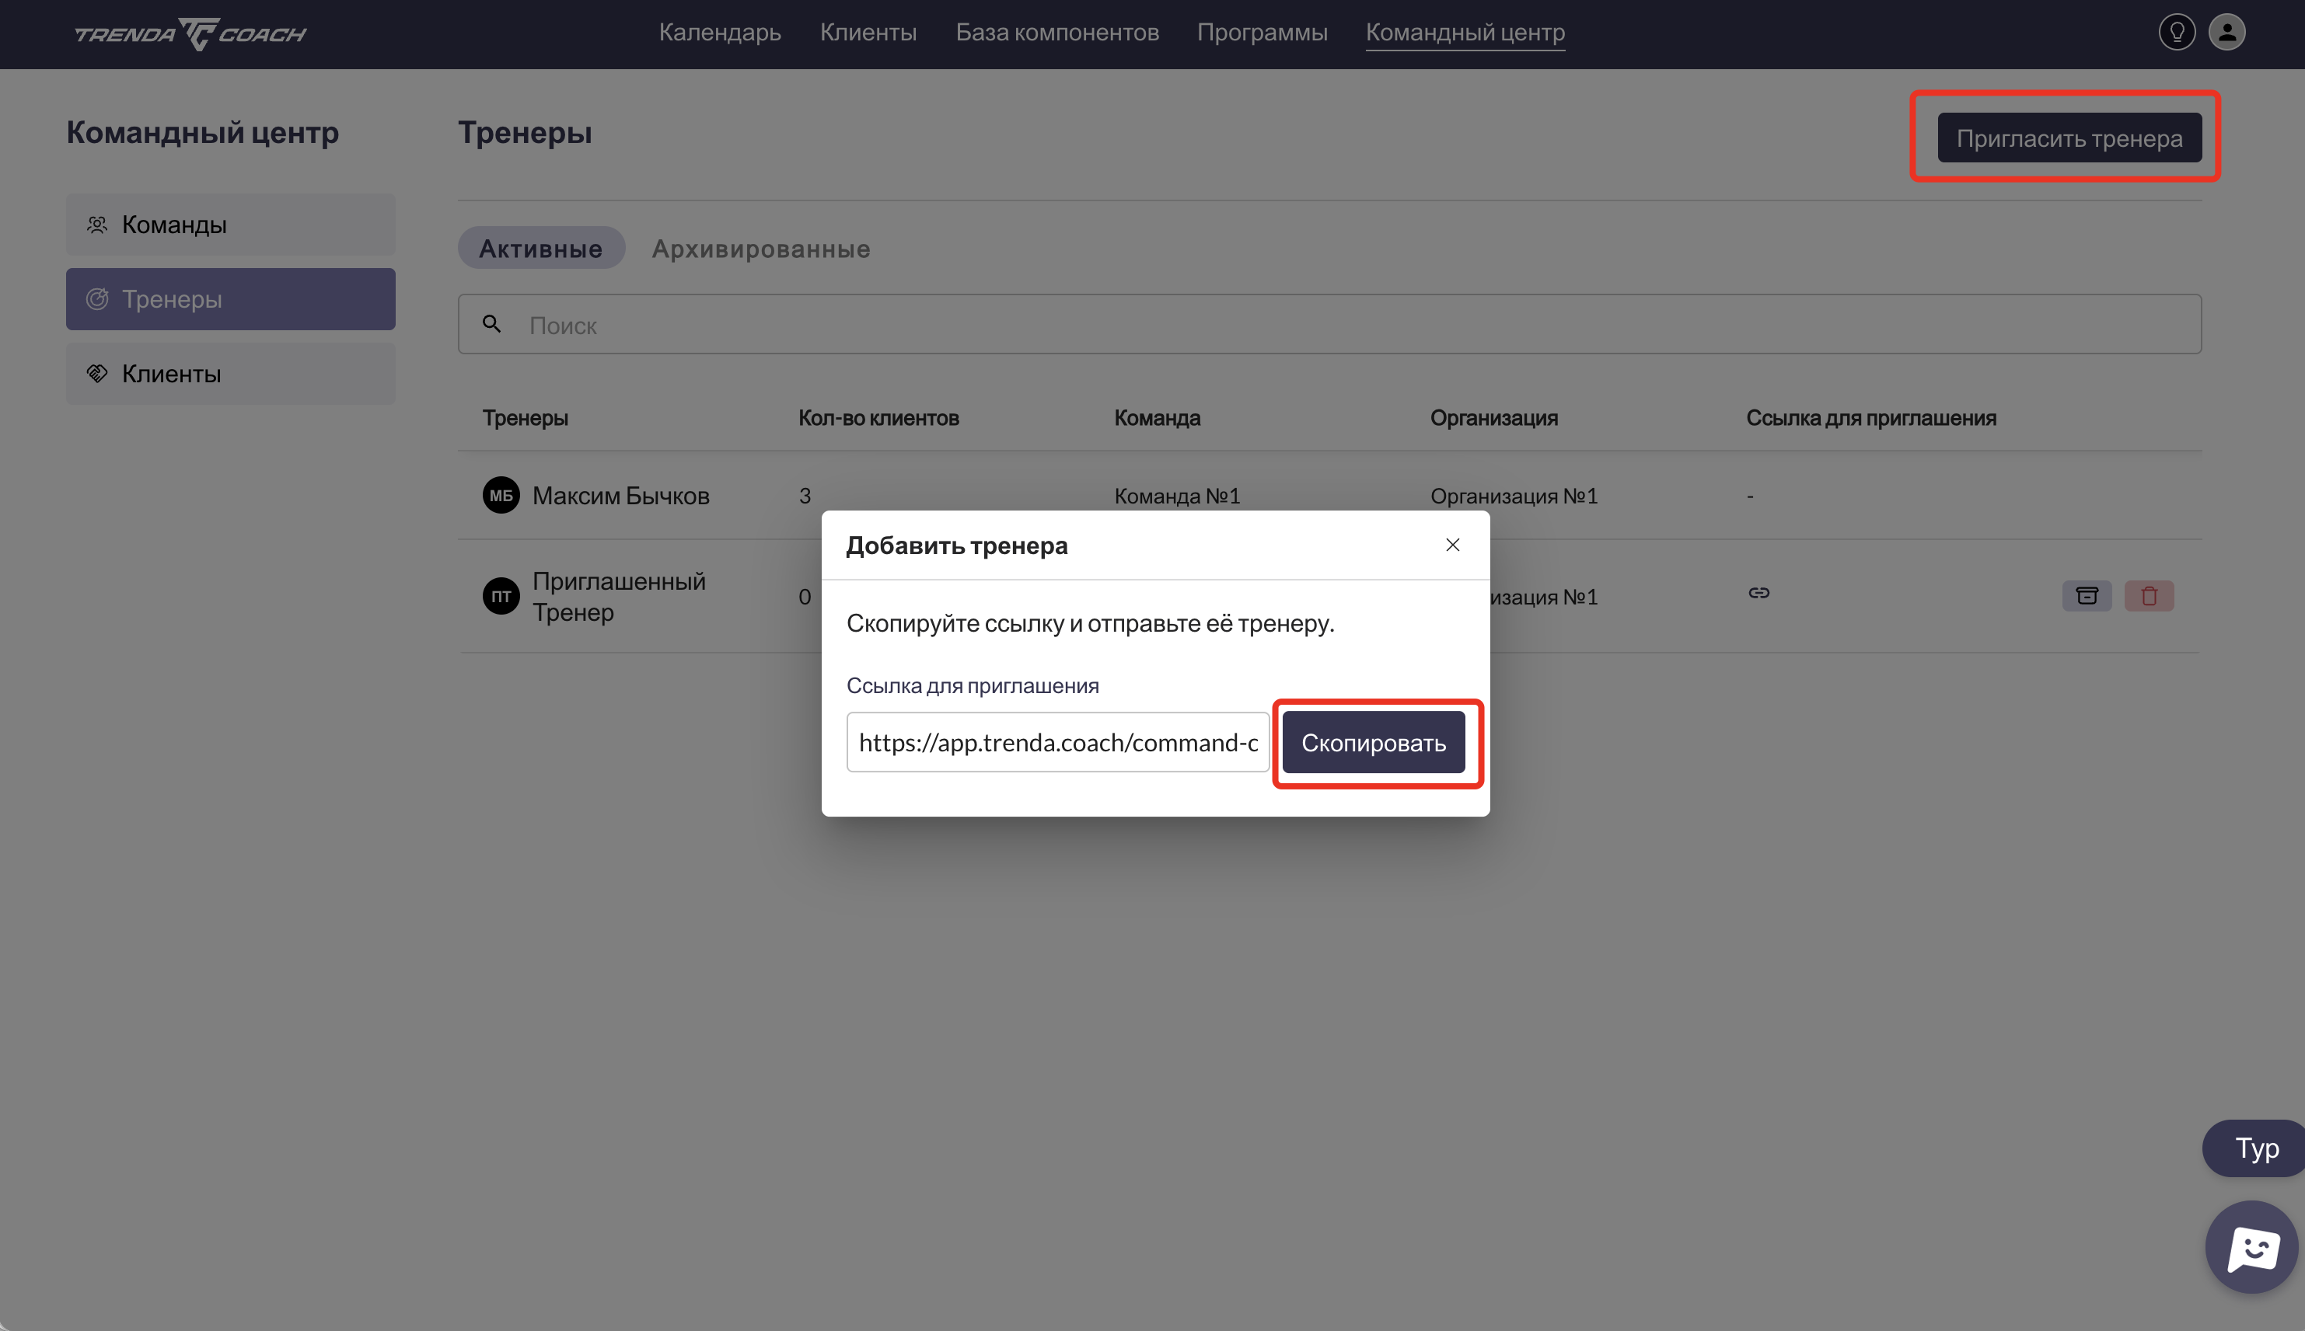Delete Приглашенный Тренер with trash icon
Screen dimensions: 2305x1331
click(x=2149, y=596)
